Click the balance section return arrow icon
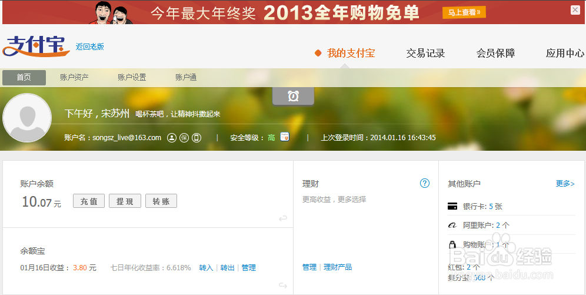The height and width of the screenshot is (295, 586). coord(283,218)
